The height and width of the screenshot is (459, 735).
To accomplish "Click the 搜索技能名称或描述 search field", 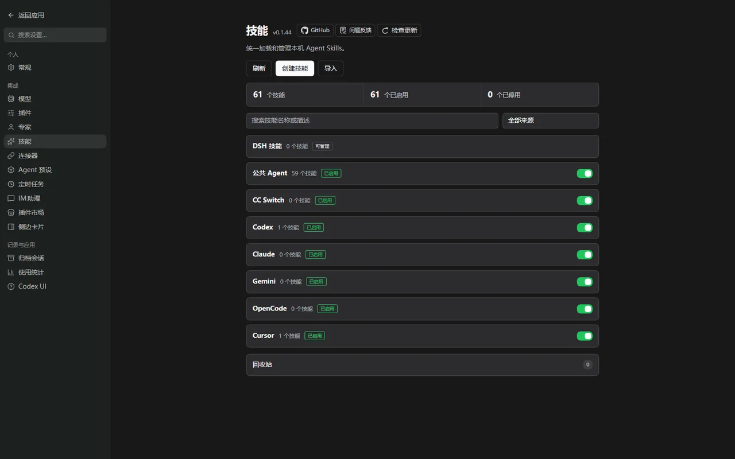I will coord(372,120).
